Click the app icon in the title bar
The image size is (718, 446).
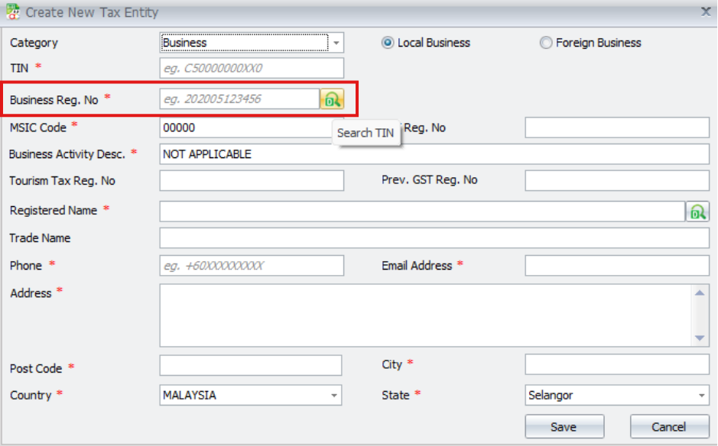12,11
